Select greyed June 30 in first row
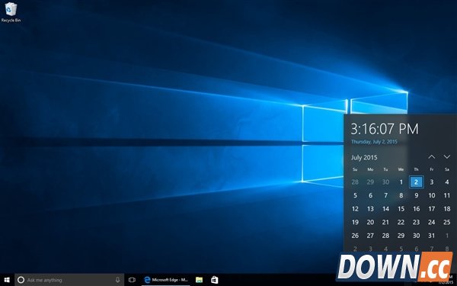The image size is (457, 286). [x=385, y=182]
